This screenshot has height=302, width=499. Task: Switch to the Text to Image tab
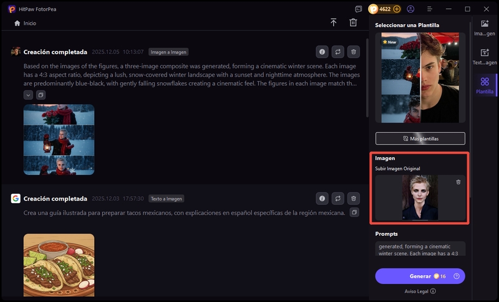485,57
